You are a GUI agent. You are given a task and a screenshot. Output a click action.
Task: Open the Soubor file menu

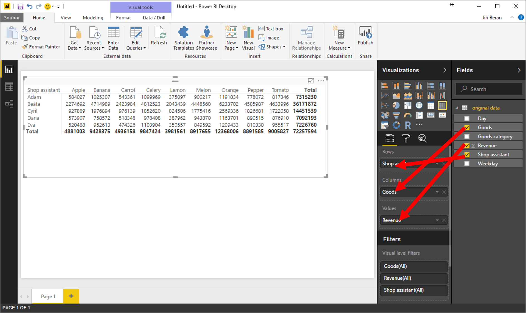click(12, 18)
